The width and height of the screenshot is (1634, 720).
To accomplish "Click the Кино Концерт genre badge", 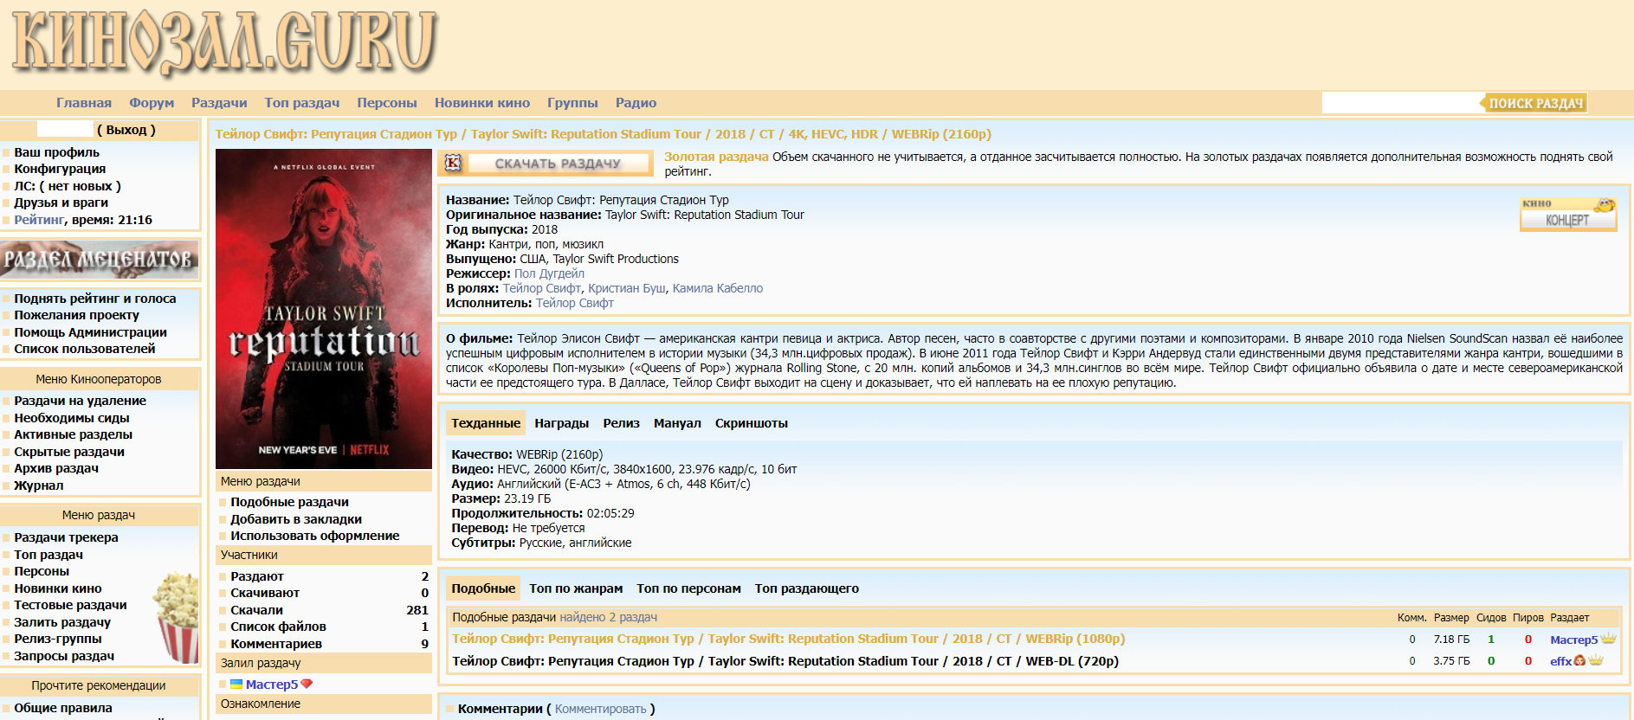I will [x=1567, y=214].
